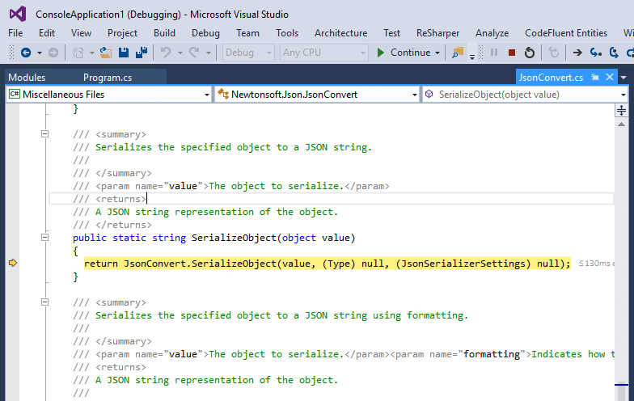634x401 pixels.
Task: Open the Miscellaneous Files project dropdown
Action: (x=205, y=95)
